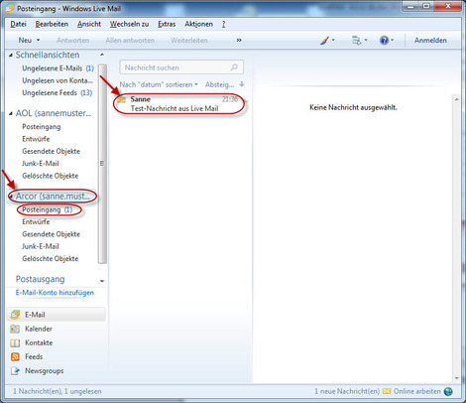Select the Postausgang folder

(40, 279)
